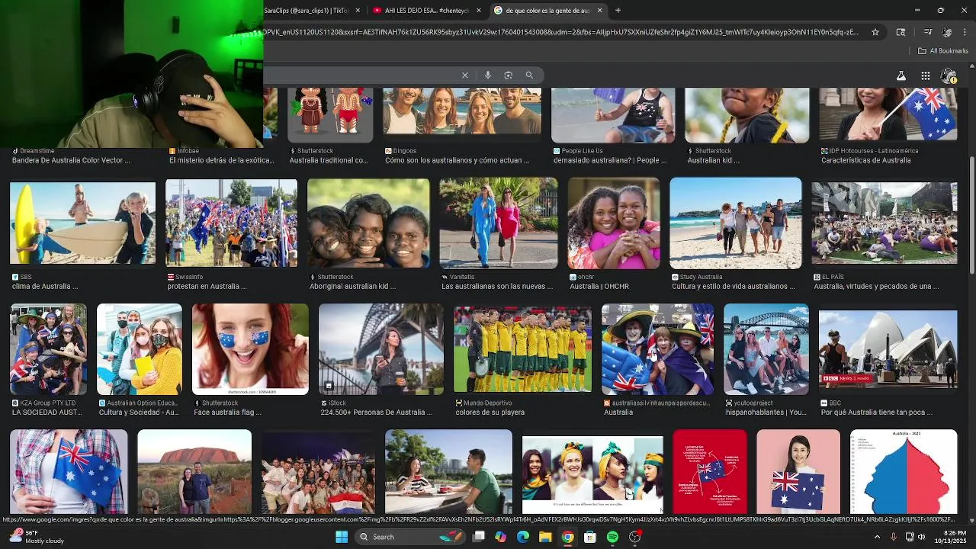The width and height of the screenshot is (976, 549).
Task: Open the volume control in system tray
Action: pos(921,537)
